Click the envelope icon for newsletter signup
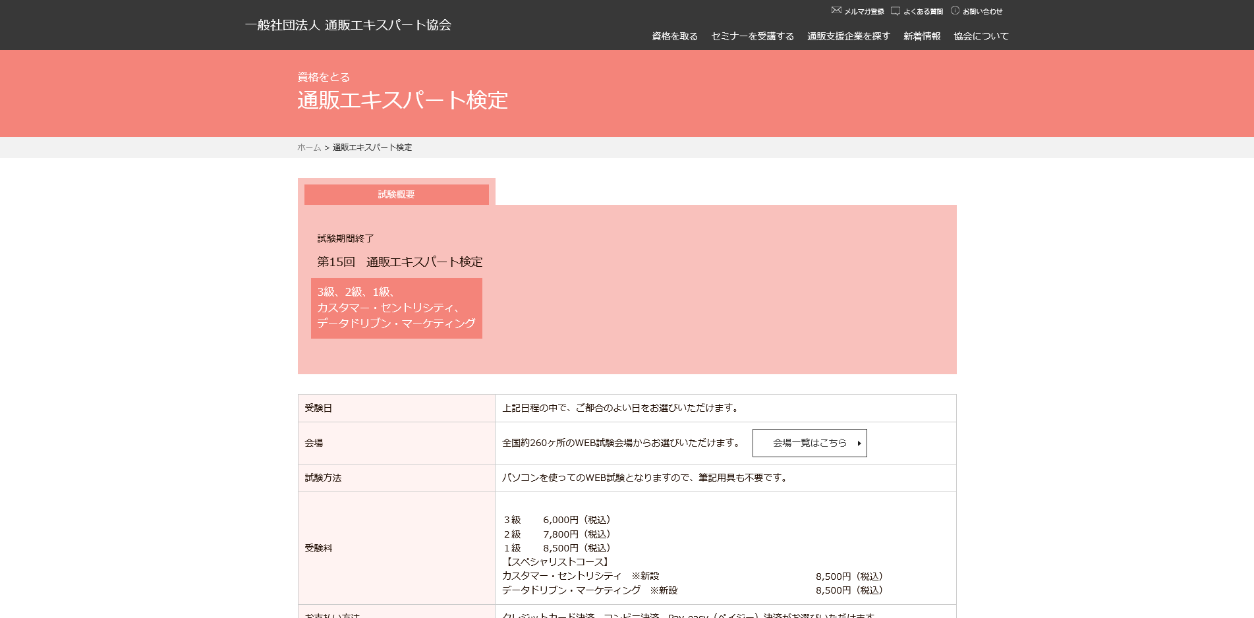This screenshot has height=618, width=1254. point(836,11)
